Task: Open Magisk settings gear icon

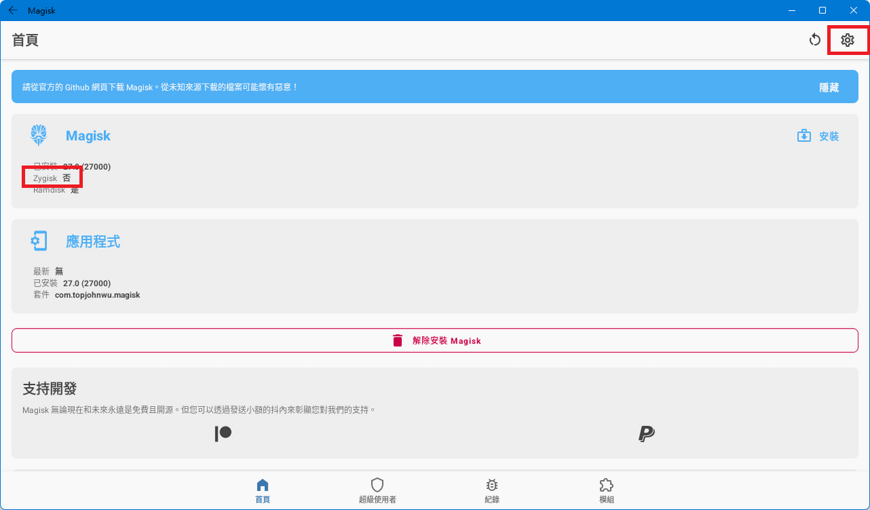Action: 847,40
